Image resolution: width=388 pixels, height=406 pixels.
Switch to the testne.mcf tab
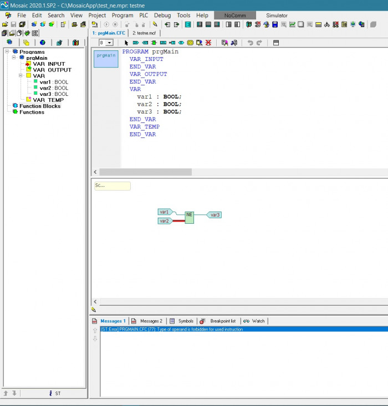144,33
